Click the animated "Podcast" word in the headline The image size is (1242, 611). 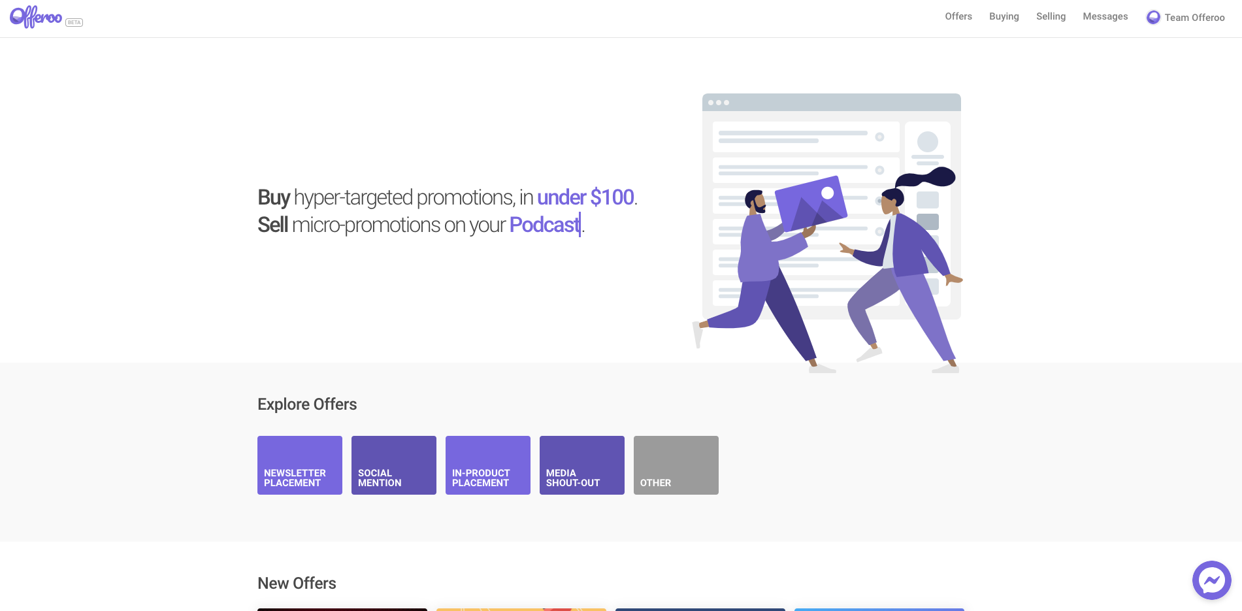click(544, 225)
